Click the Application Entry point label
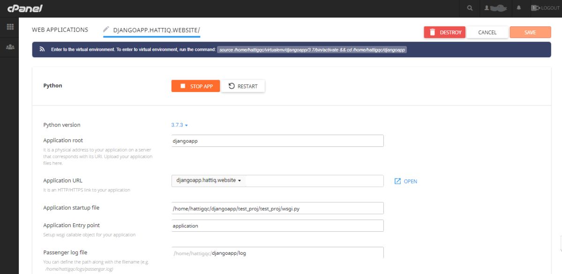Screen dimensions: 562x274 (71, 226)
